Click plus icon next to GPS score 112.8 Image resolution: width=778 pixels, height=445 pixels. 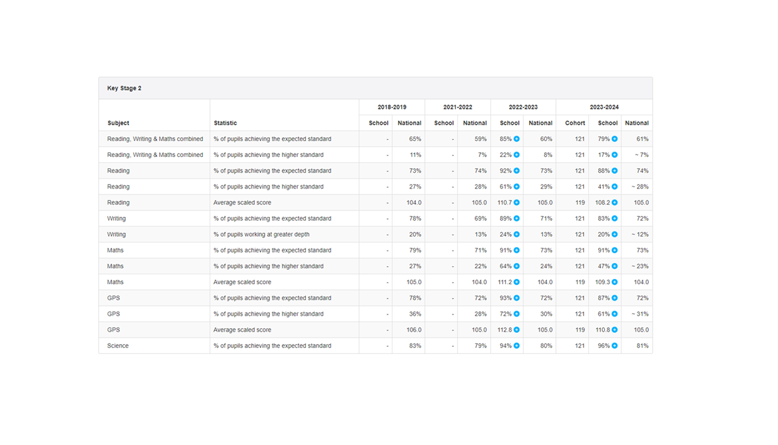pyautogui.click(x=516, y=330)
